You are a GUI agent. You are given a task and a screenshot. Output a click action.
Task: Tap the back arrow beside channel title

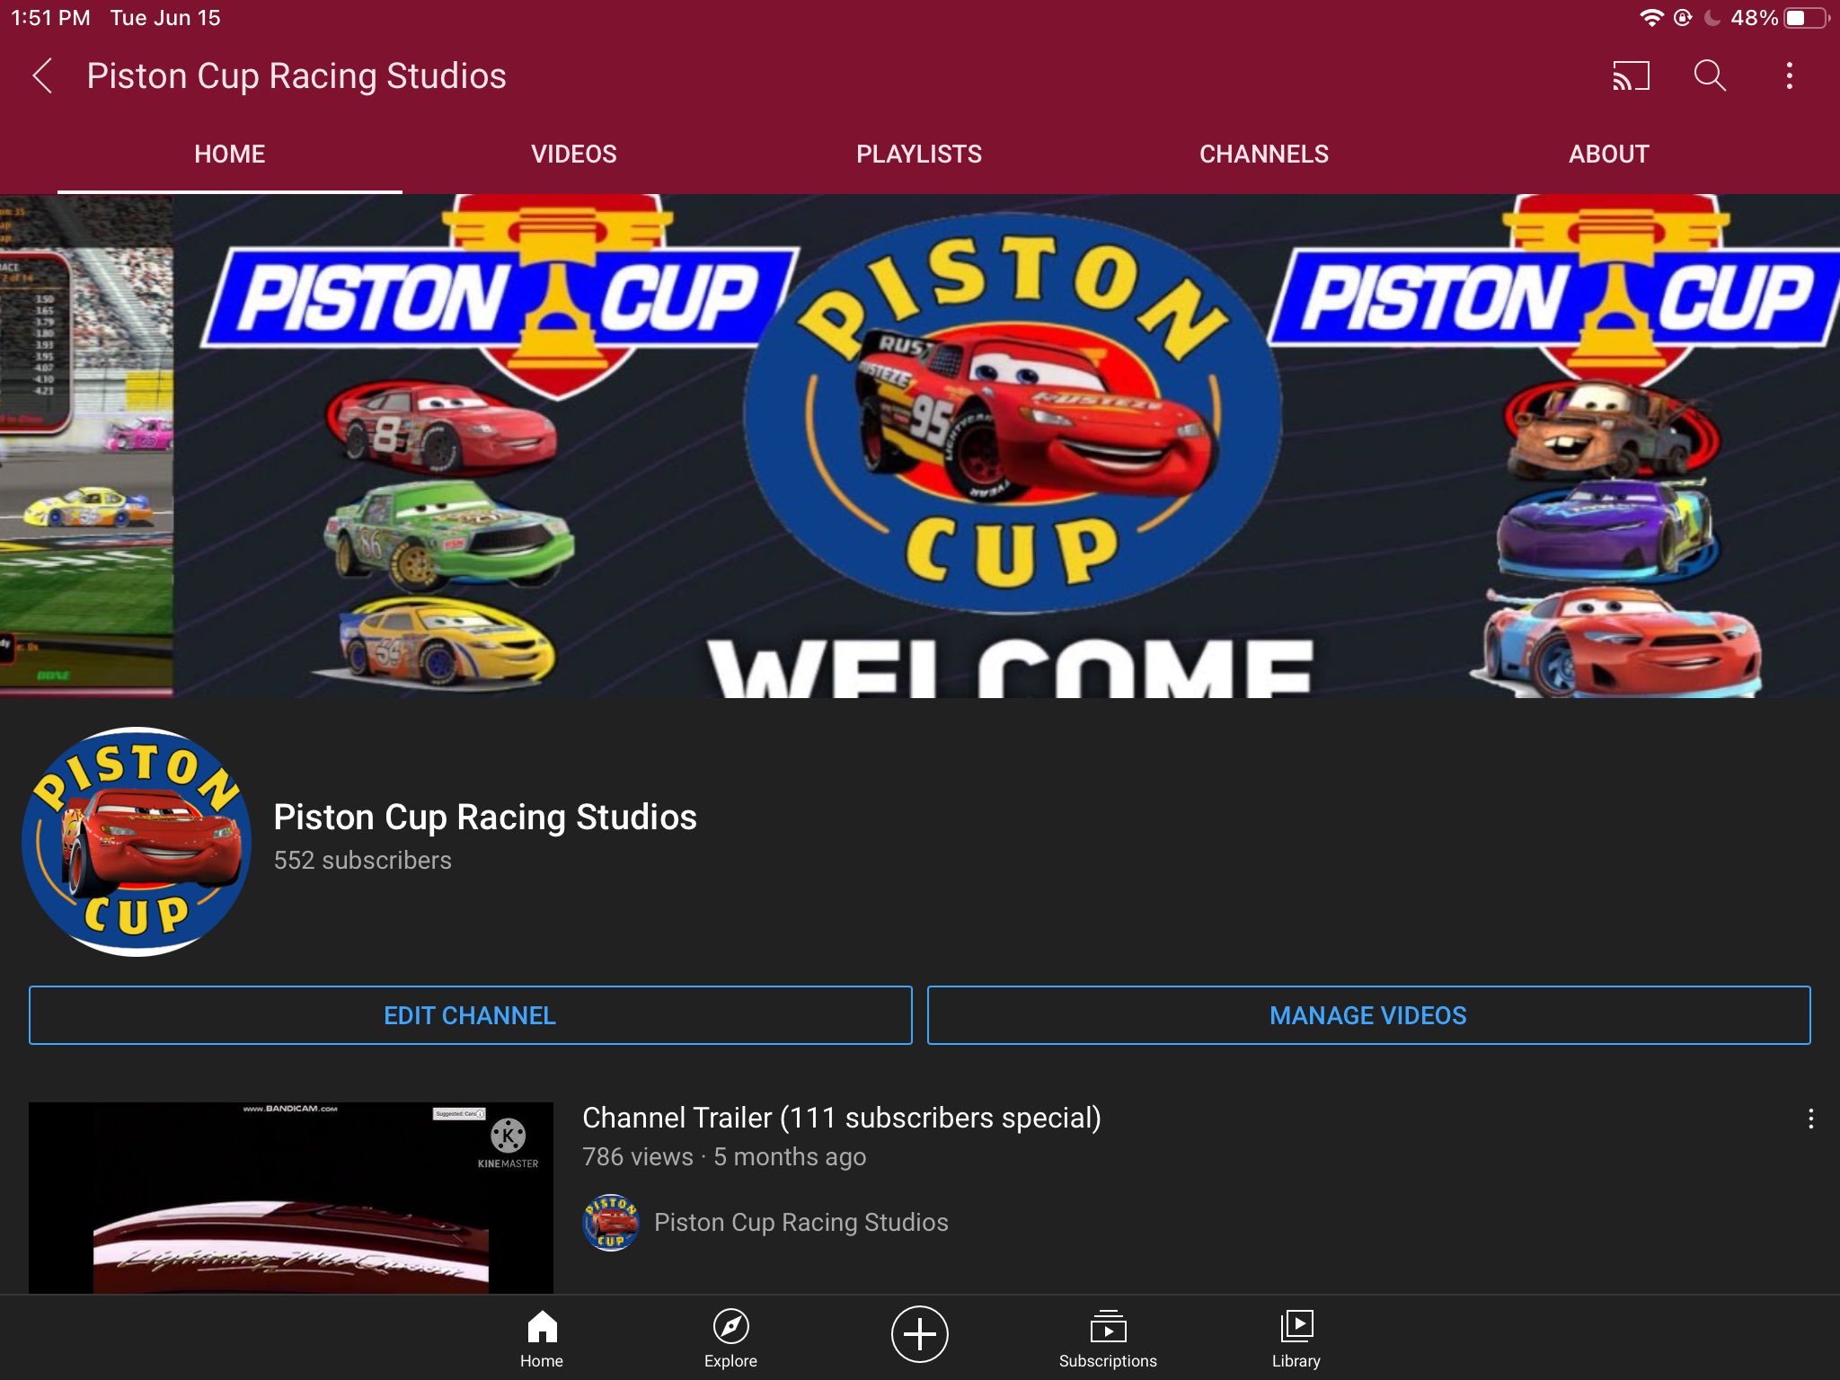coord(43,75)
